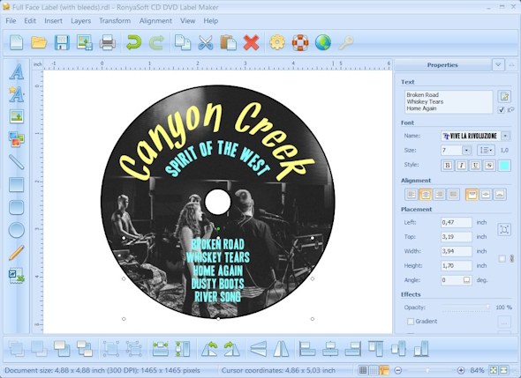Open the line spacing dropdown

pos(486,151)
